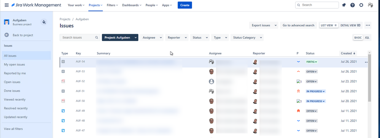Click the assignee avatar on AUF-53
This screenshot has width=380, height=138.
pos(211,72)
